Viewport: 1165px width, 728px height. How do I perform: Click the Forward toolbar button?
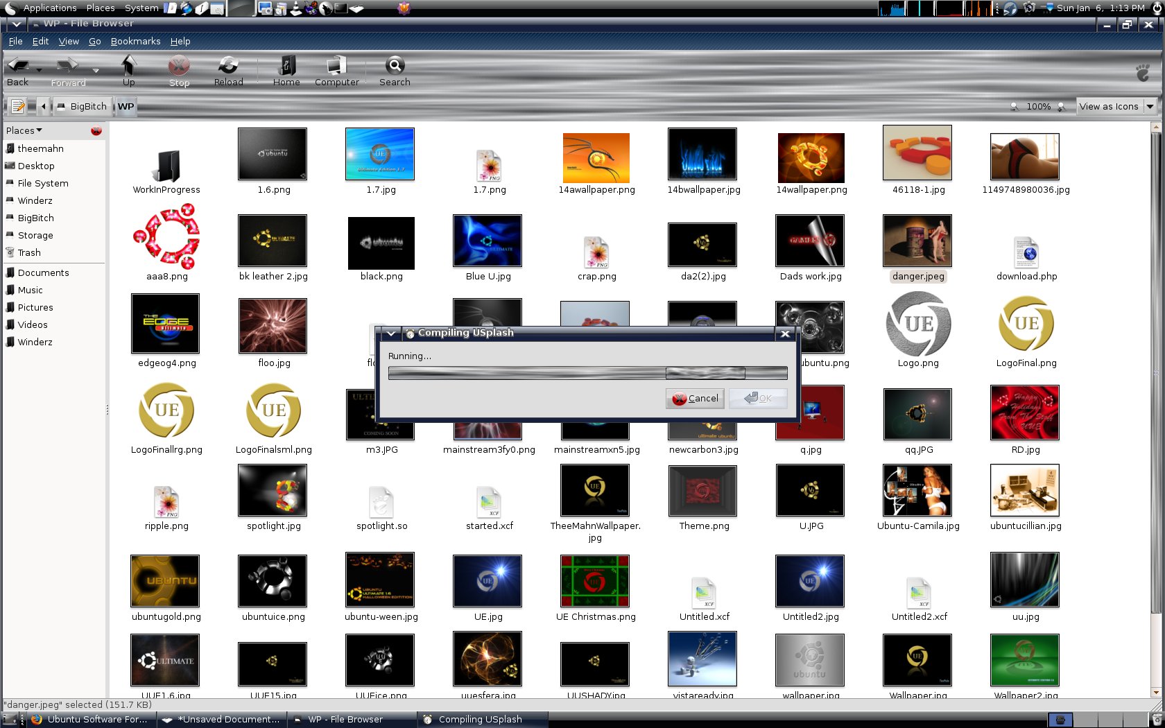pos(68,71)
